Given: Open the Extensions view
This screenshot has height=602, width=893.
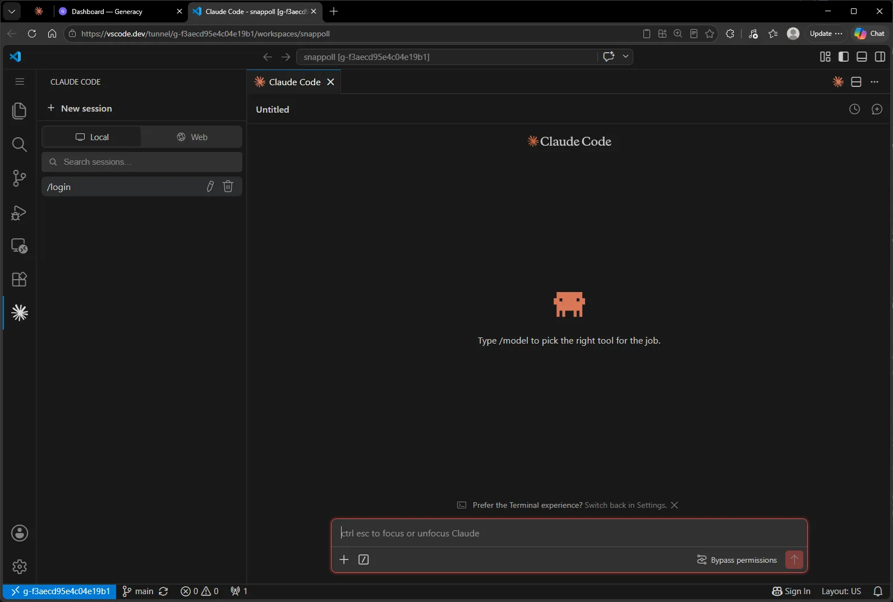Looking at the screenshot, I should click(x=19, y=279).
